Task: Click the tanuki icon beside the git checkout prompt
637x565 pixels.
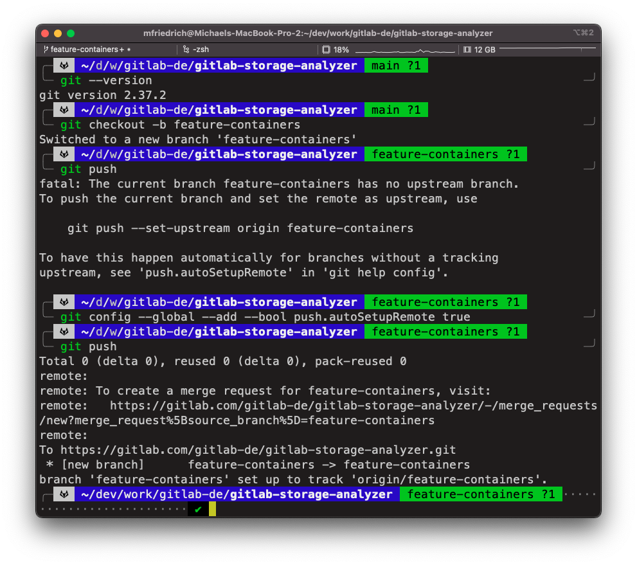Action: 64,109
